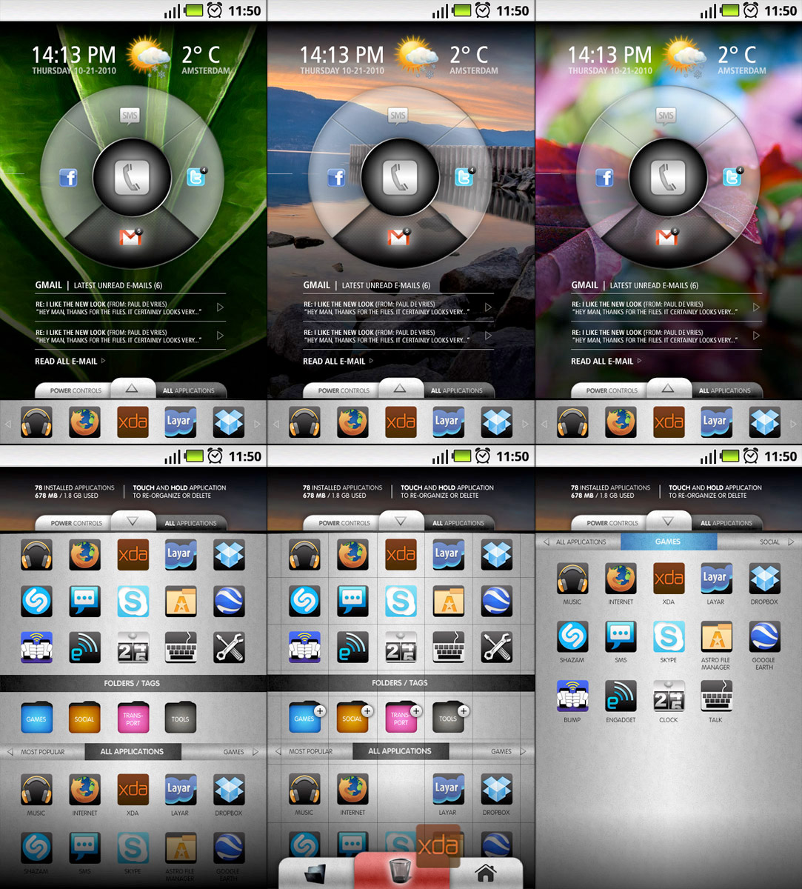Click Read All E-mail on sunset lake screen
The image size is (802, 889).
click(x=334, y=362)
